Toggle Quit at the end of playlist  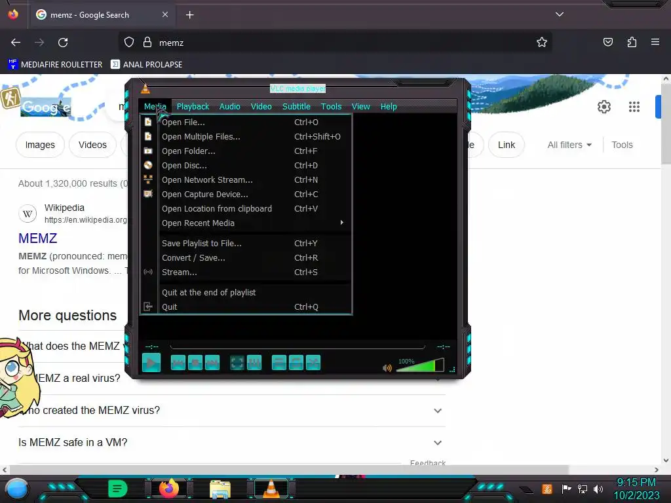coord(246,292)
